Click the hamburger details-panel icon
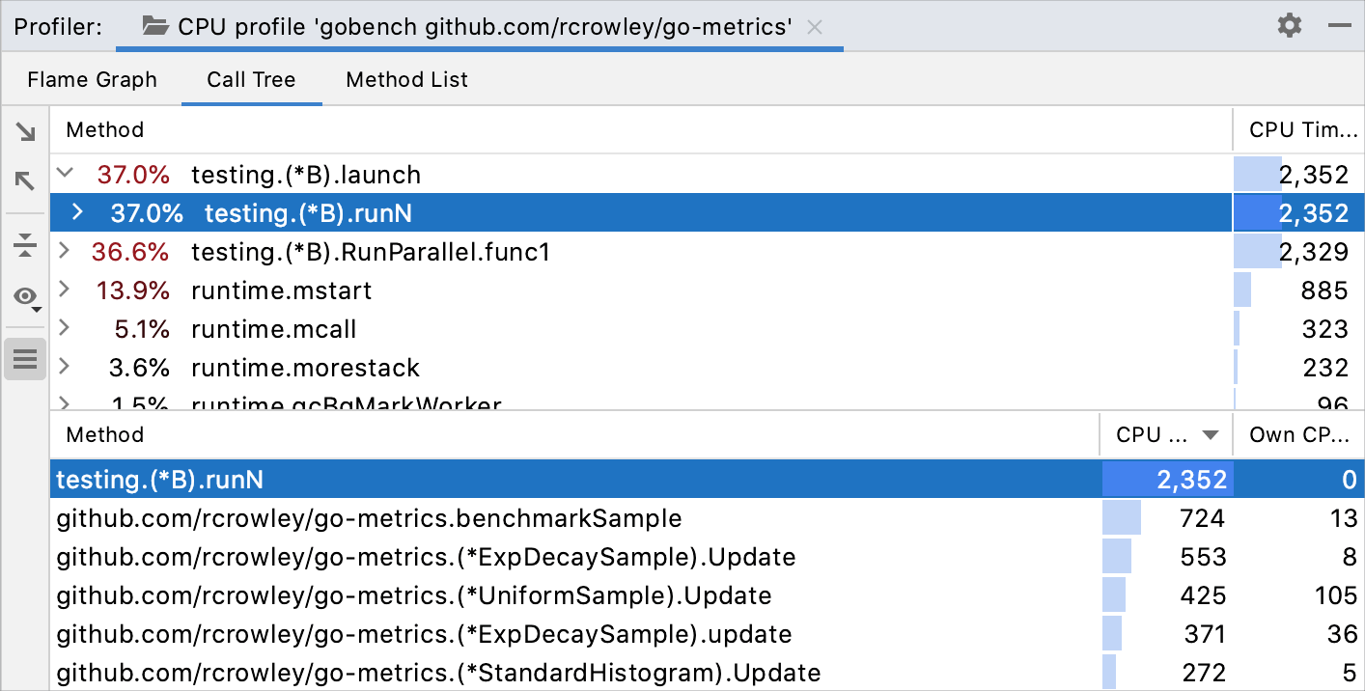This screenshot has width=1365, height=691. coord(25,358)
